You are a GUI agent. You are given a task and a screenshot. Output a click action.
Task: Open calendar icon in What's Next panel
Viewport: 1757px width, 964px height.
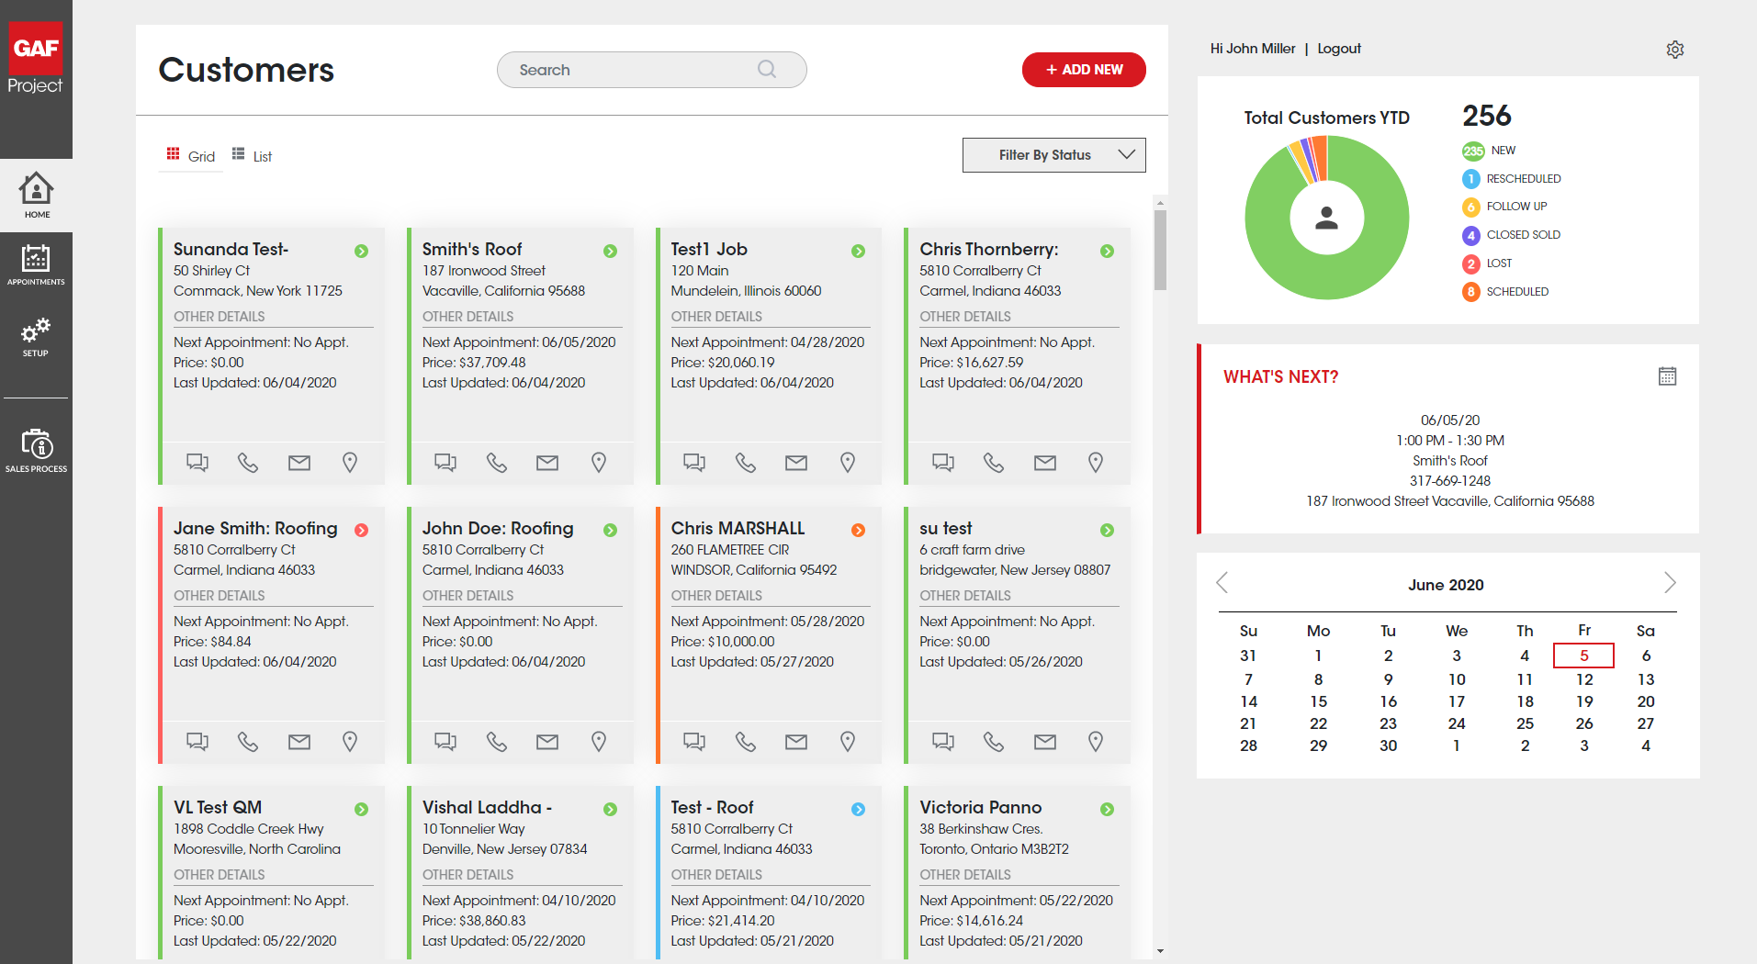1667,376
